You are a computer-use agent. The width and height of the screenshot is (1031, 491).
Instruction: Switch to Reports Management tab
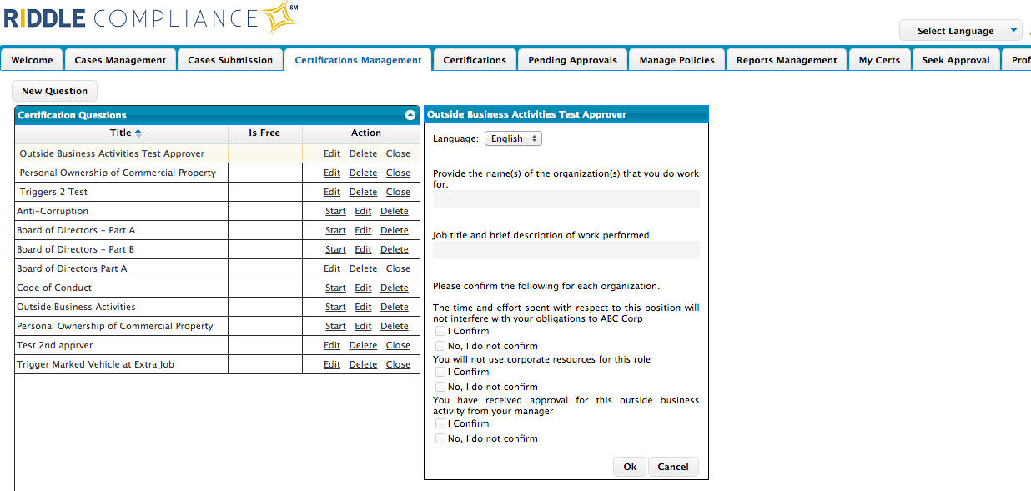[x=787, y=60]
